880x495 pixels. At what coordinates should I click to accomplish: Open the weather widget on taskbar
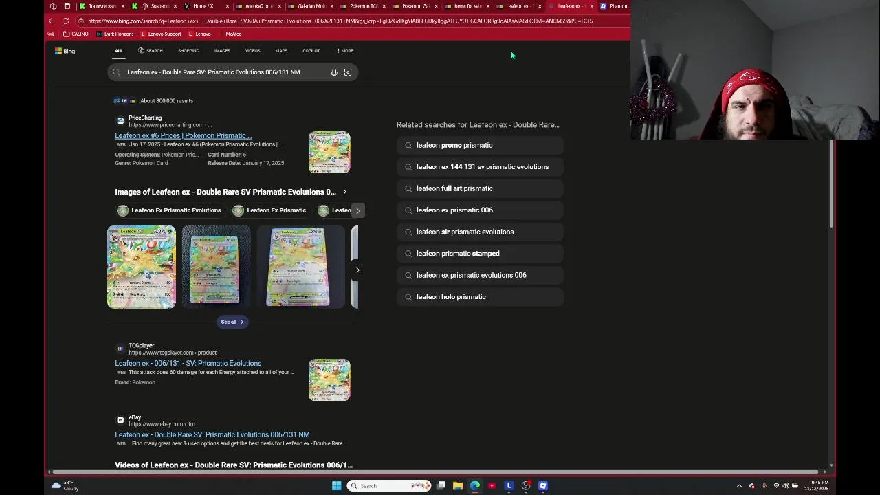pos(65,485)
